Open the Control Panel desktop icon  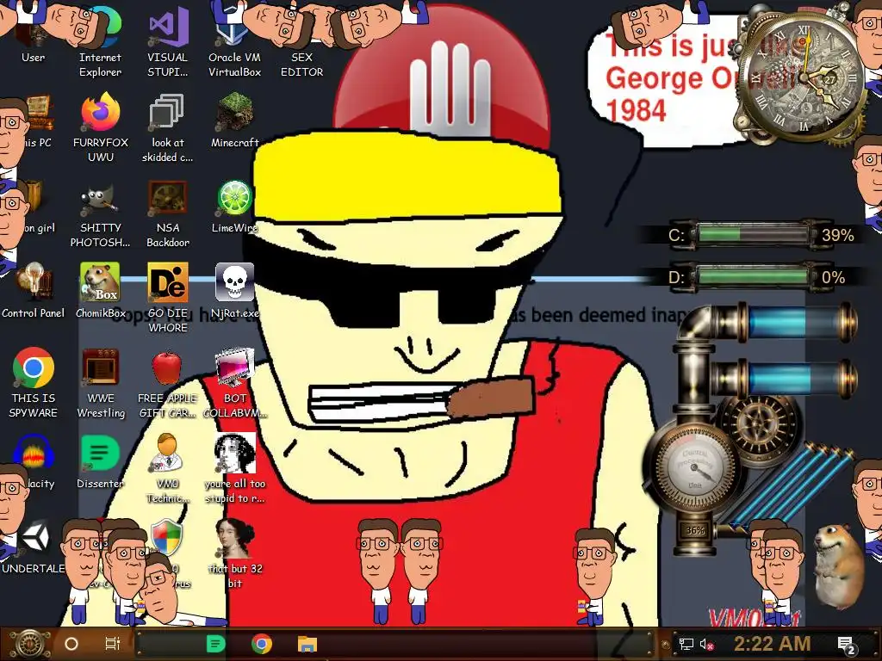pyautogui.click(x=33, y=291)
